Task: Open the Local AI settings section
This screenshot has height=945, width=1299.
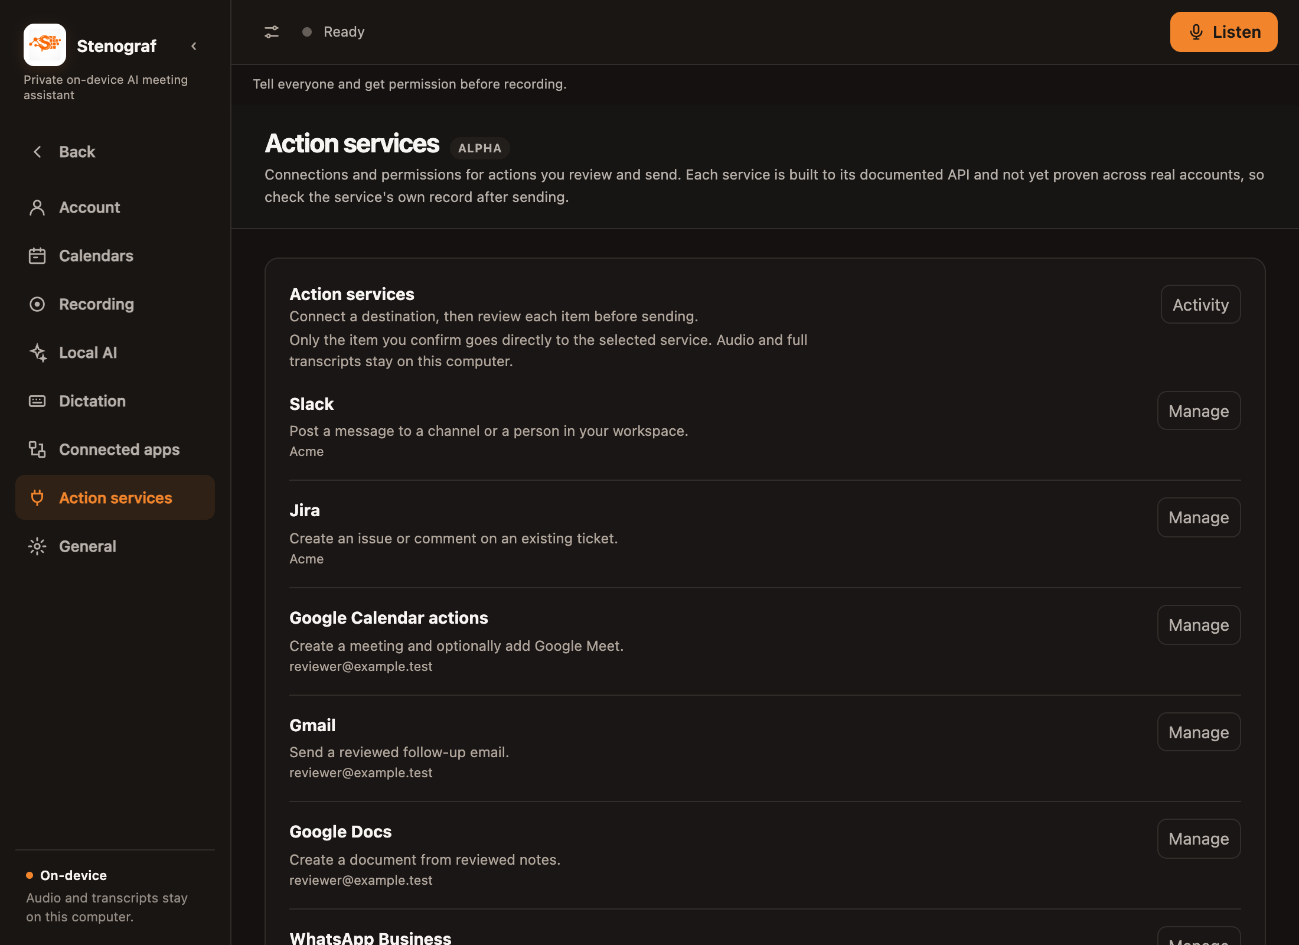Action: click(115, 353)
